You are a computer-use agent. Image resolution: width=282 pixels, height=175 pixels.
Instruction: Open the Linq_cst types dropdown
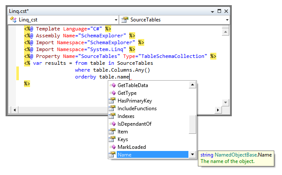(x=116, y=20)
